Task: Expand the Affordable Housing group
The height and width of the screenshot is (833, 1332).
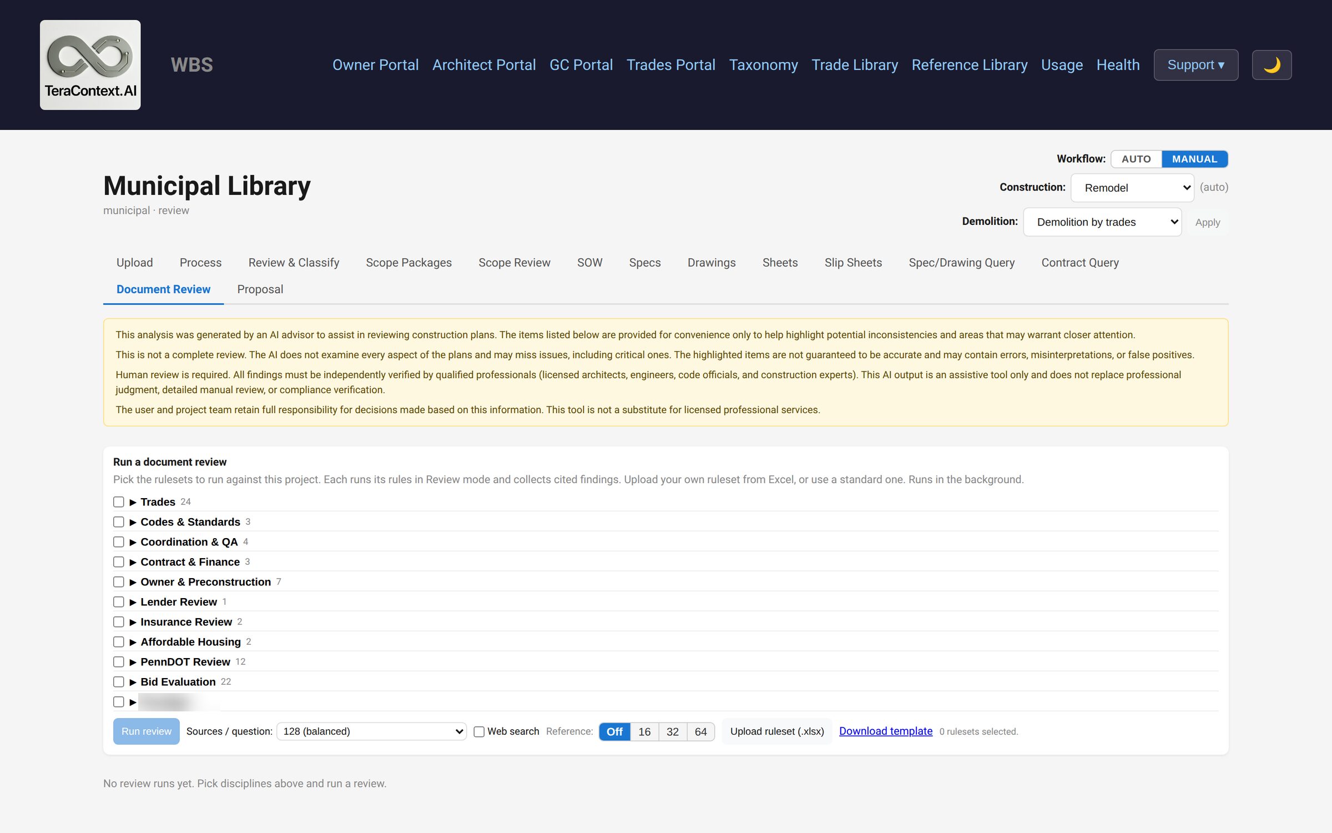Action: (133, 642)
